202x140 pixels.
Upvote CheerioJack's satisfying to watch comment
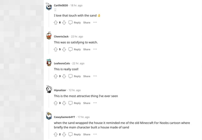(x=56, y=49)
